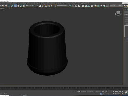Click the X coordinate input field
The image size is (128, 96).
pyautogui.click(x=83, y=91)
